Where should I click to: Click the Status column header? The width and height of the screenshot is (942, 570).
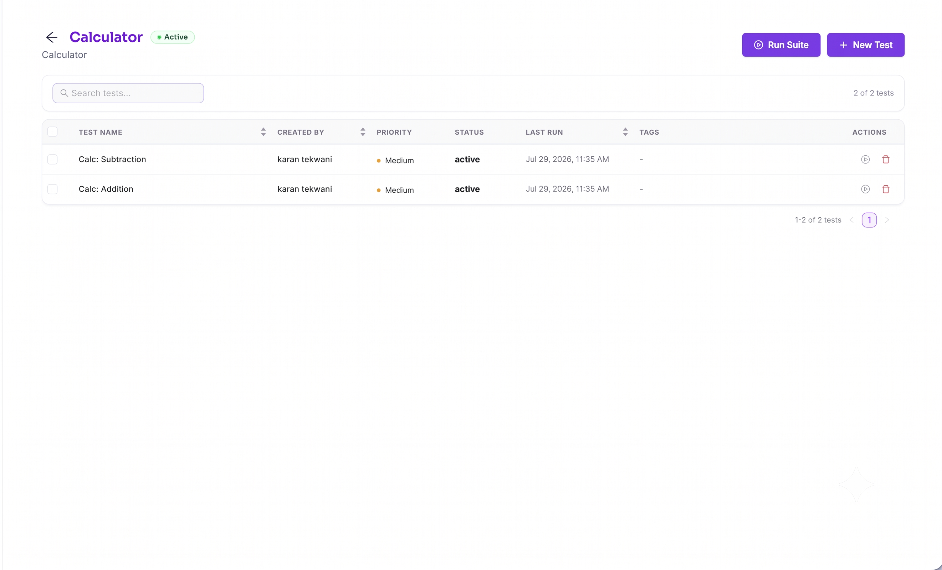click(x=469, y=132)
